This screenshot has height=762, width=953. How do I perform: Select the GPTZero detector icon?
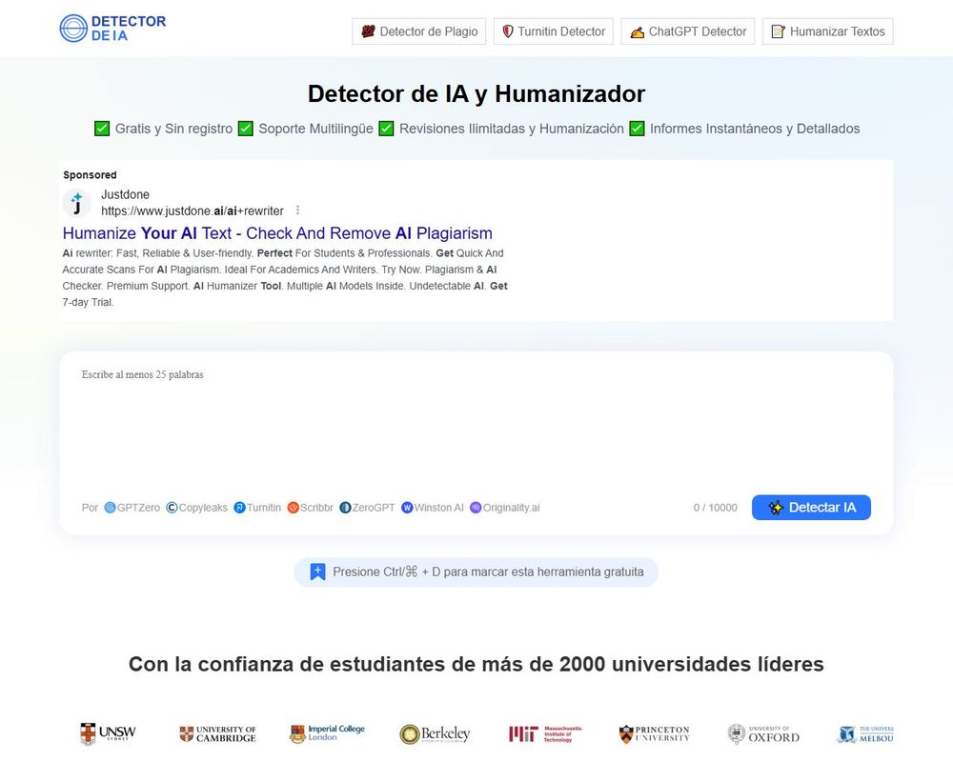(x=109, y=508)
